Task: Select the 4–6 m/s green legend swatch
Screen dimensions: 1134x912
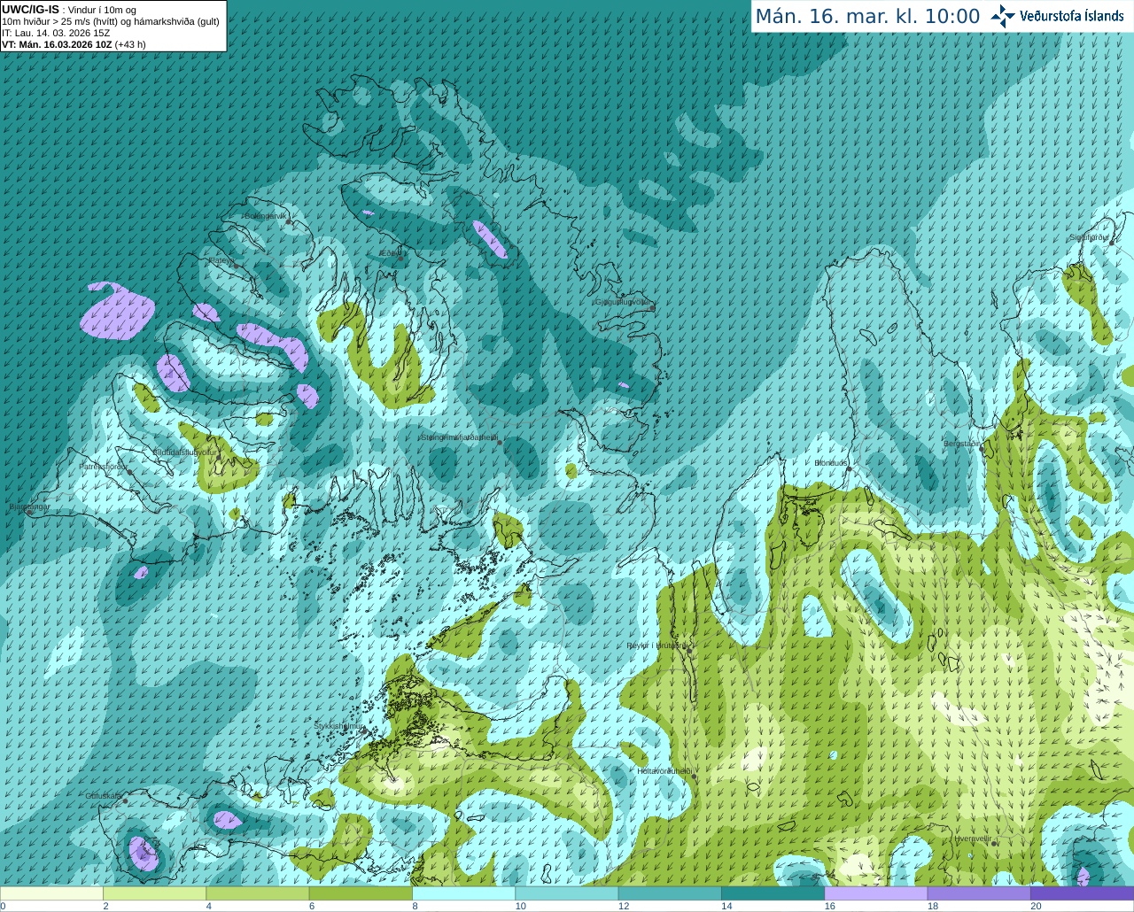Action: (258, 893)
